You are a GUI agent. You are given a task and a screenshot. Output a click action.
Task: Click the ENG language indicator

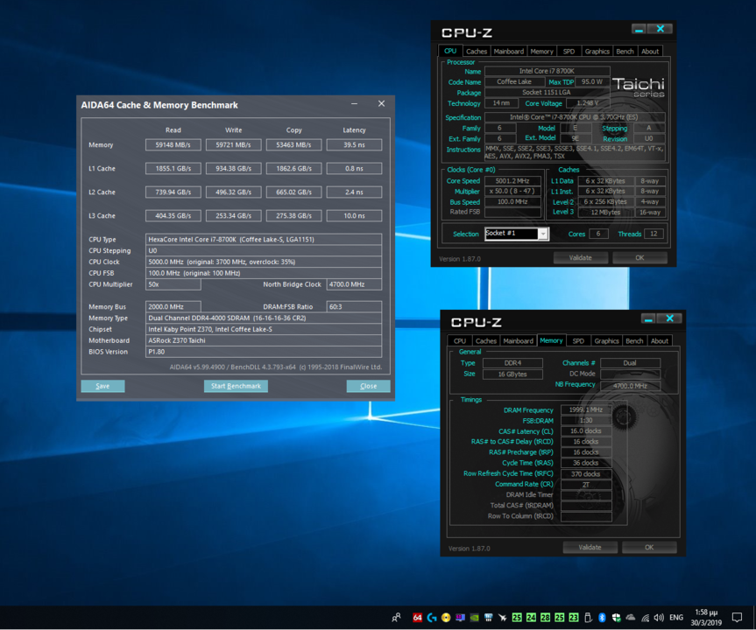[676, 618]
